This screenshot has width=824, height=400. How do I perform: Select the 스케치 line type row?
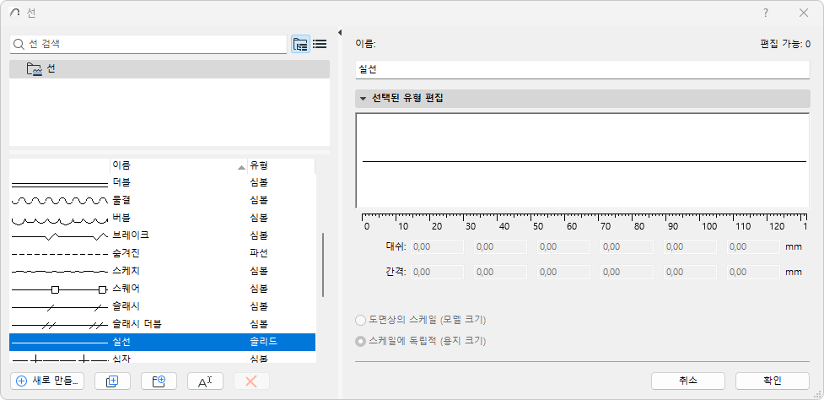pos(163,271)
